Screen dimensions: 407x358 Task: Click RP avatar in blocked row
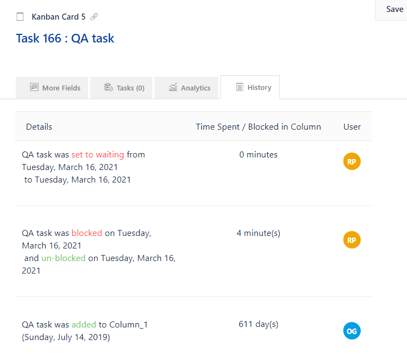(351, 240)
